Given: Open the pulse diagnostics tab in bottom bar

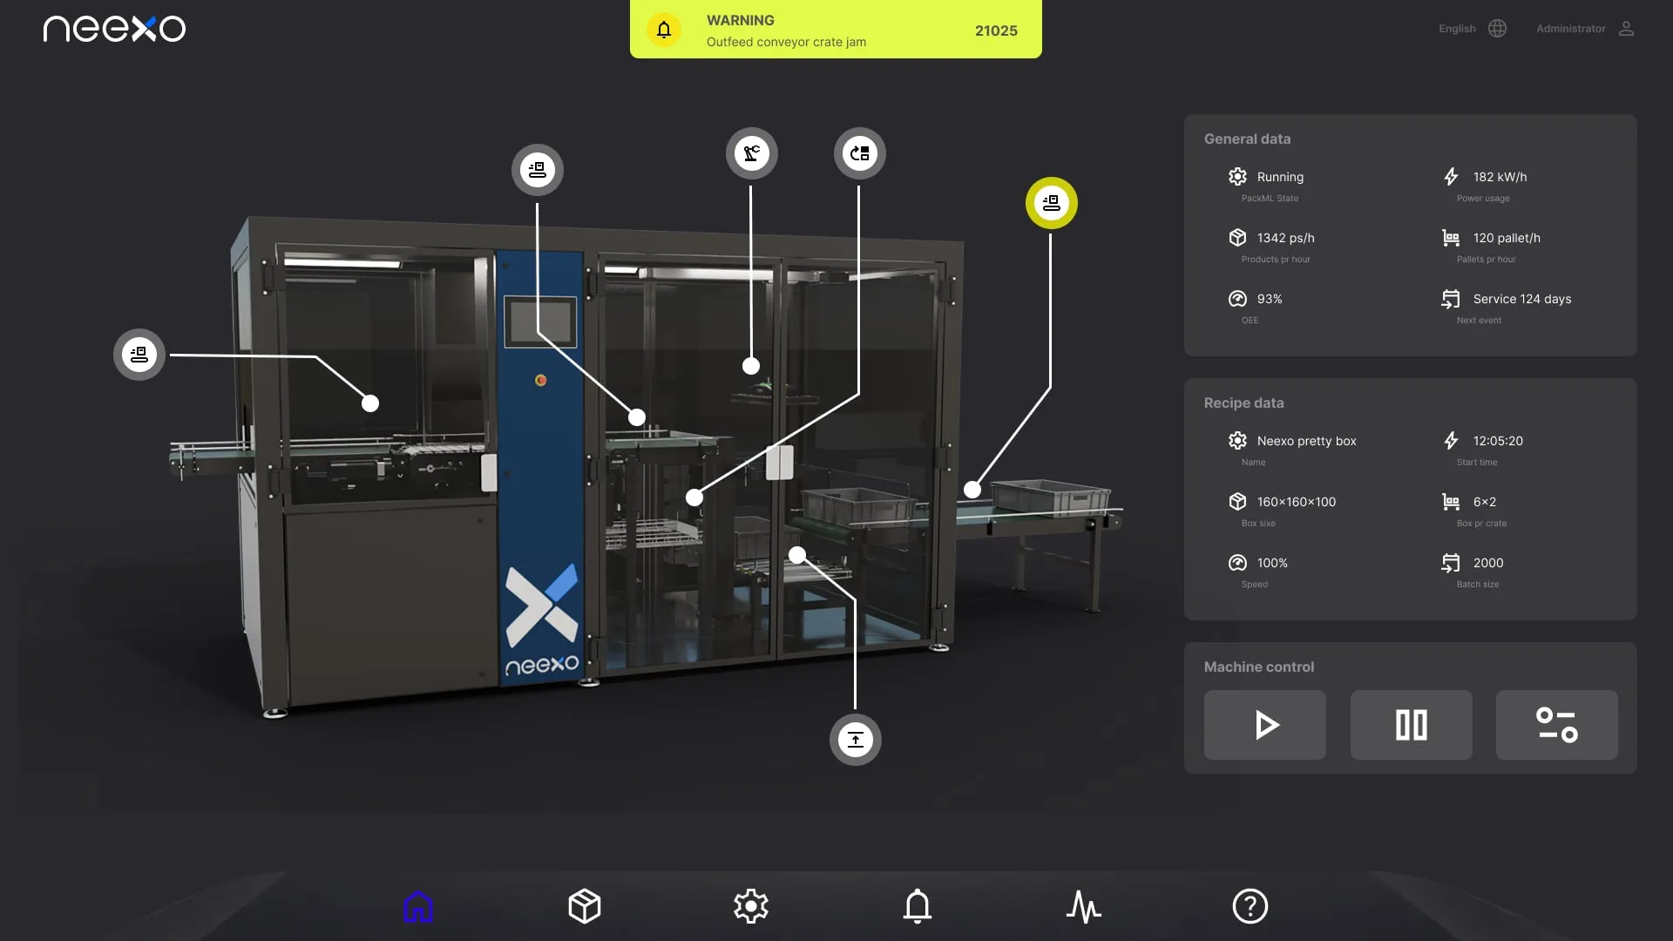Looking at the screenshot, I should click(x=1084, y=906).
